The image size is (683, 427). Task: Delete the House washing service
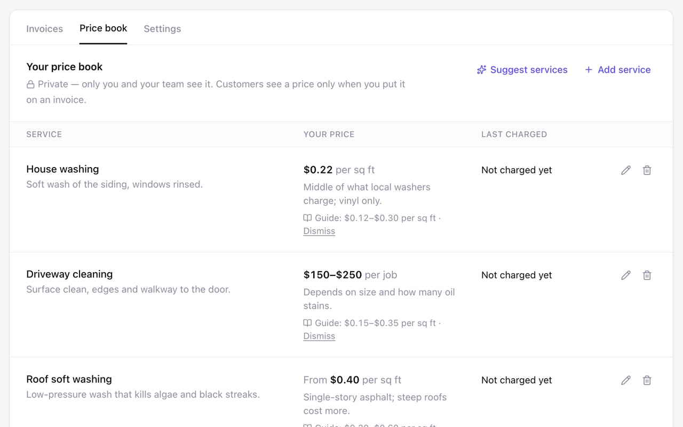(647, 170)
